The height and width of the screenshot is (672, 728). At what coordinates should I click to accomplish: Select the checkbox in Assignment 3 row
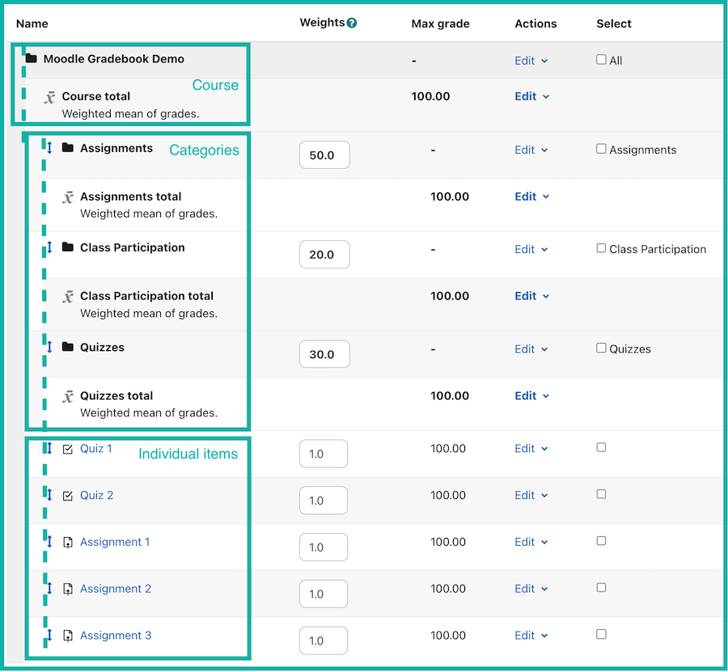click(601, 635)
